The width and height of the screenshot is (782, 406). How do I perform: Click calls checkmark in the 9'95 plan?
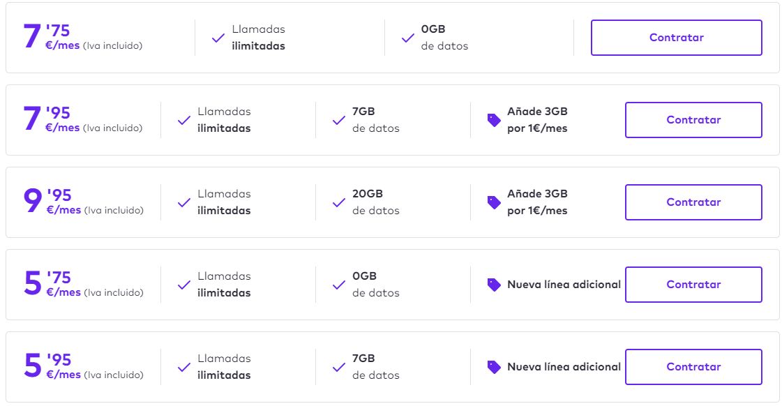point(184,203)
